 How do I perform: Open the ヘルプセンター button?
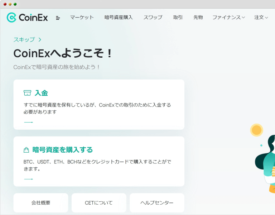157,203
